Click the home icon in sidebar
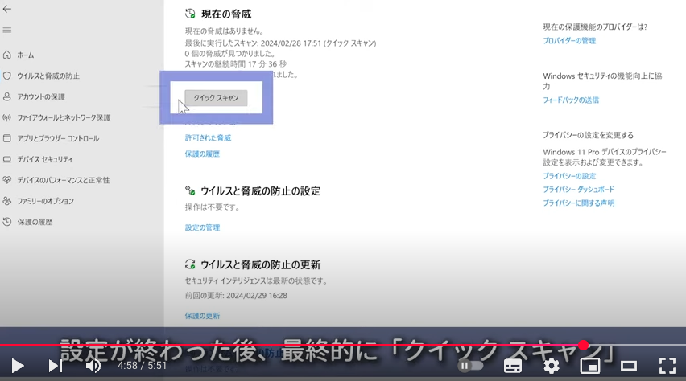 click(x=7, y=55)
